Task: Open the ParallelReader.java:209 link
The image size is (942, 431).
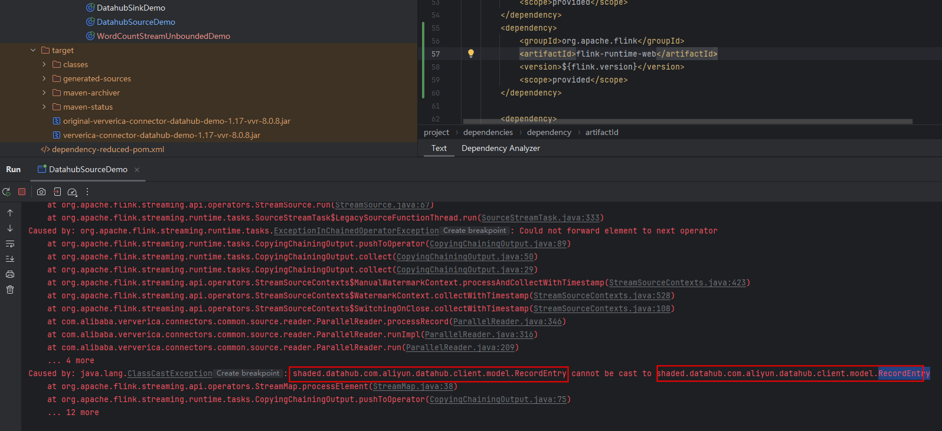Action: (460, 347)
